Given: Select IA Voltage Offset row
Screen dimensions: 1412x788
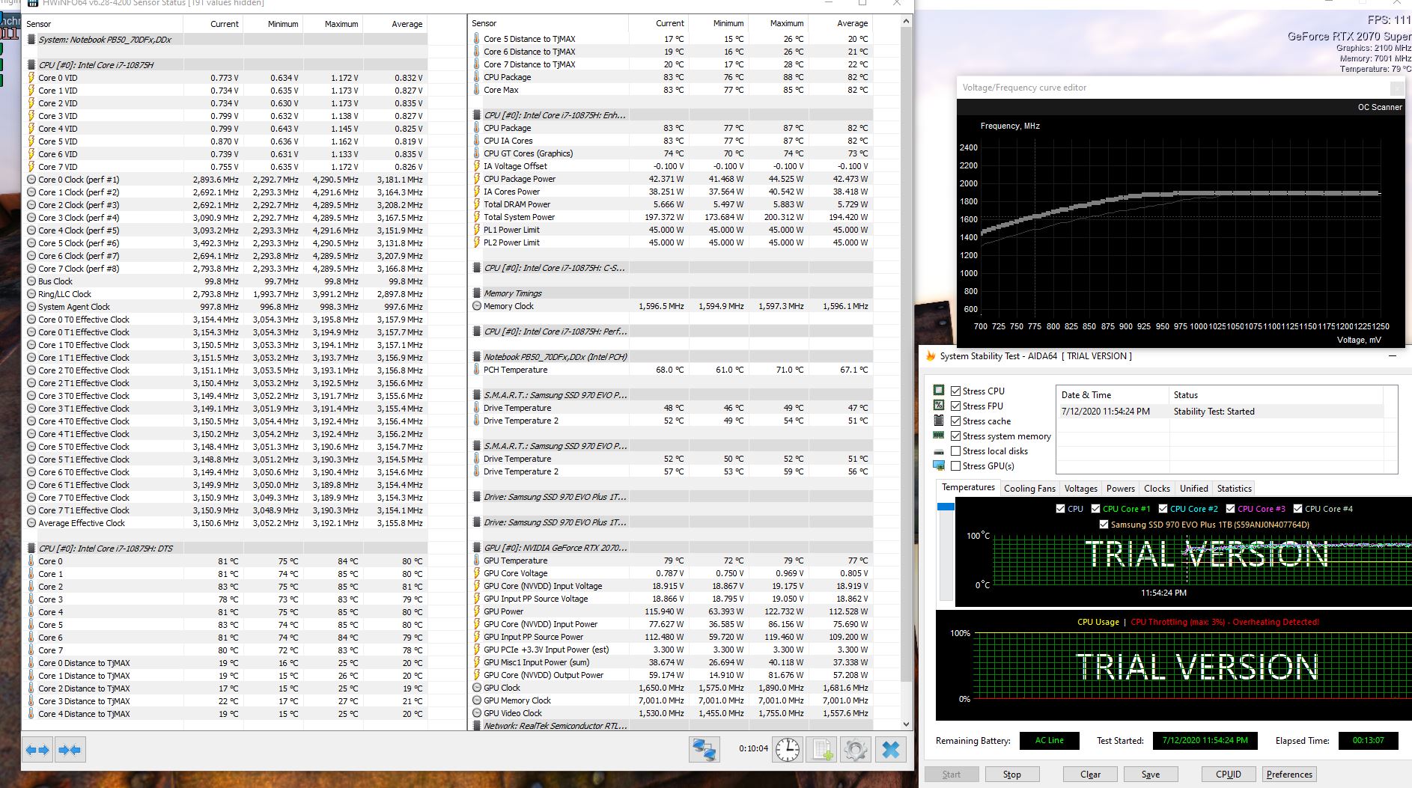Looking at the screenshot, I should [x=671, y=166].
